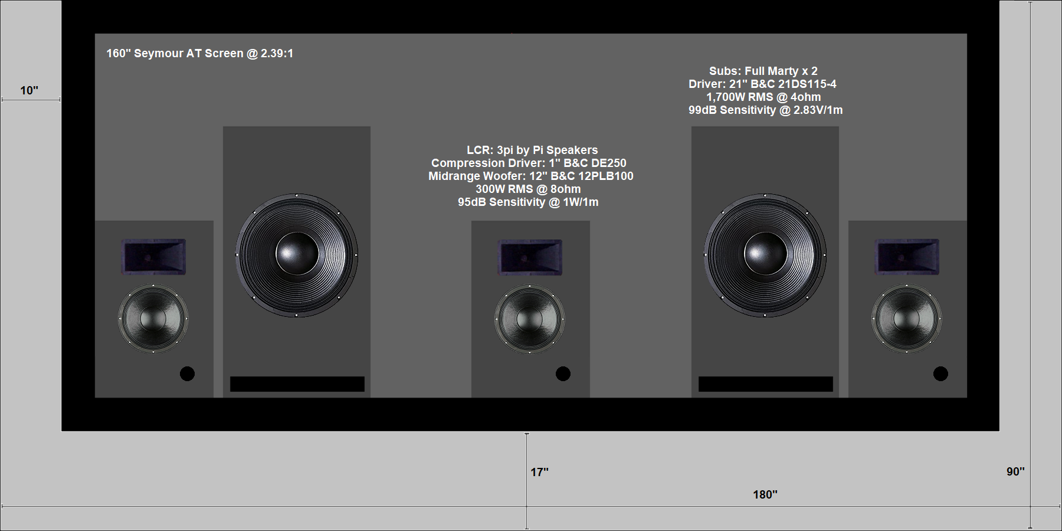The width and height of the screenshot is (1062, 531).
Task: Click the center speaker's round bass port
Action: tap(563, 373)
